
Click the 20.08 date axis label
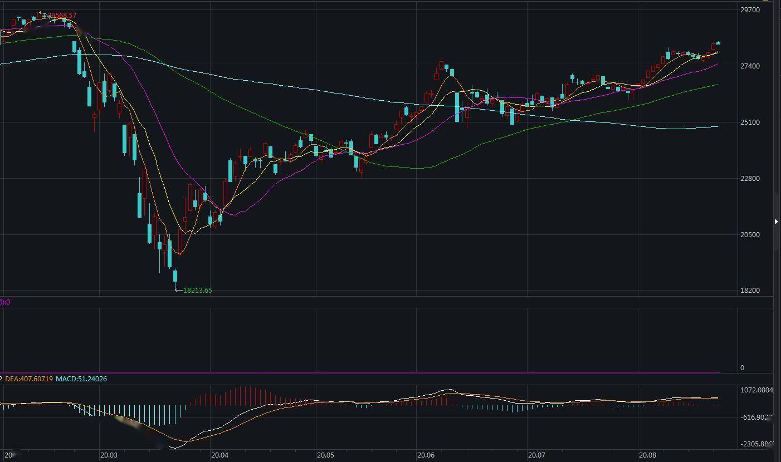click(x=648, y=455)
